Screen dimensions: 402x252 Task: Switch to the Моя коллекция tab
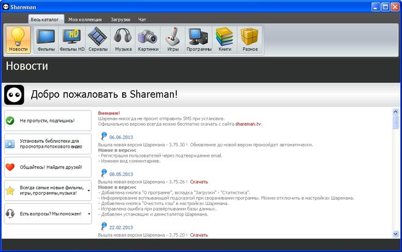tap(85, 20)
